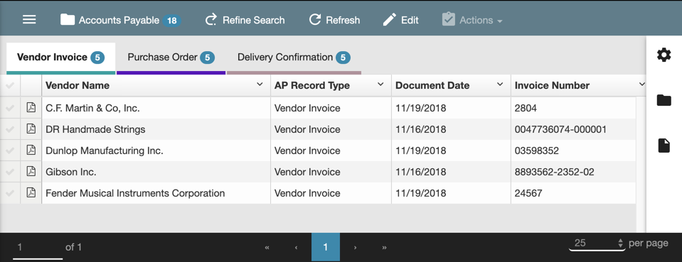The image size is (682, 262).
Task: Switch to the Purchase Order tab
Action: 171,58
